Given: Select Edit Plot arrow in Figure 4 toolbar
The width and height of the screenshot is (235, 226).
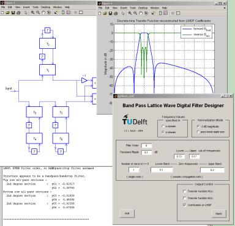Looking at the screenshot, I should (x=123, y=13).
